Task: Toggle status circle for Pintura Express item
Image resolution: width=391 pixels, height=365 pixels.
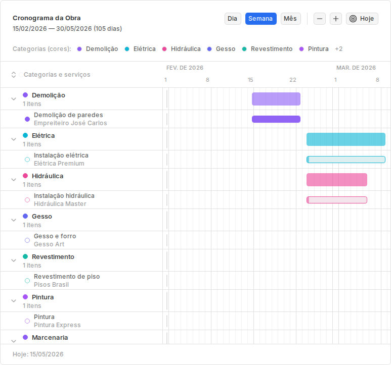Action: tap(27, 321)
